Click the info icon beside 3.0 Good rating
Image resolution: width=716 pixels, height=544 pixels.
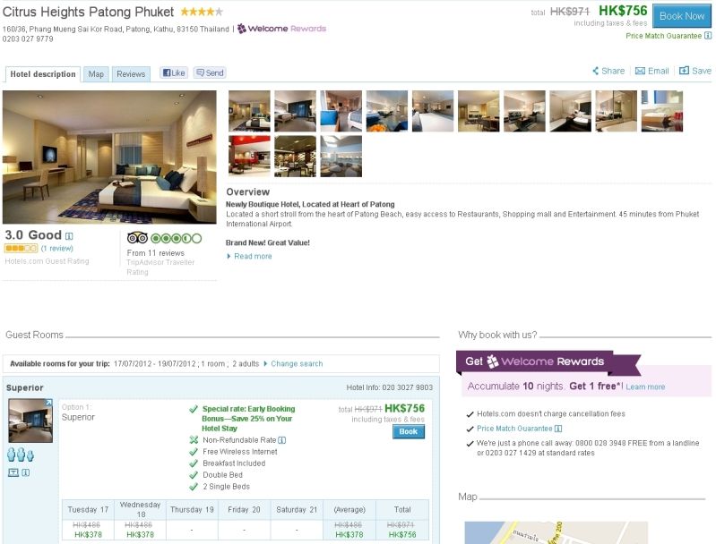[69, 236]
